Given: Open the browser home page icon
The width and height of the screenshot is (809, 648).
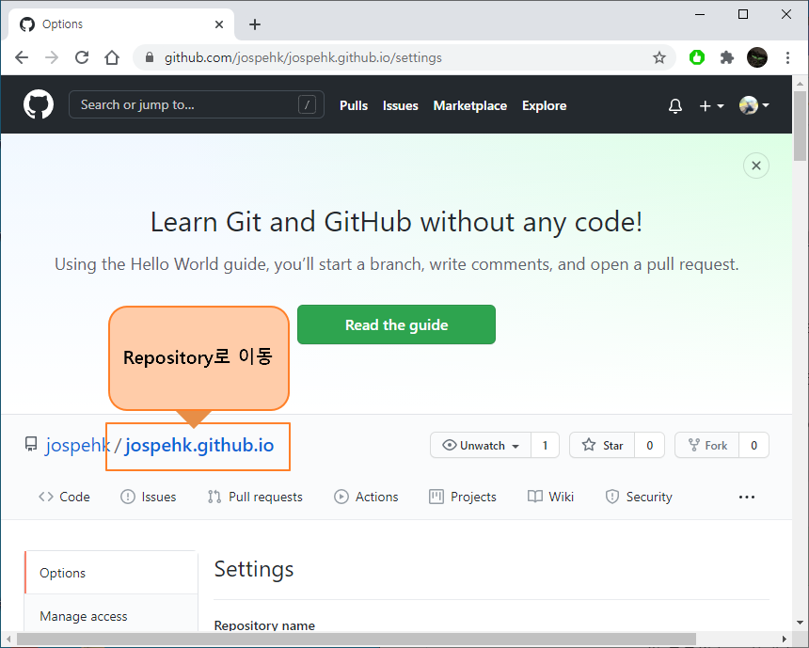Looking at the screenshot, I should pyautogui.click(x=111, y=57).
